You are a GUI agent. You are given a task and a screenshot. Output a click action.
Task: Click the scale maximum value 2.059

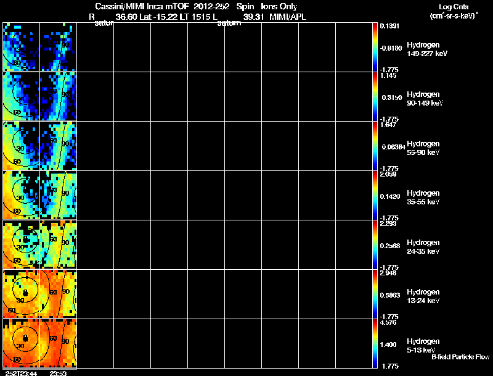pyautogui.click(x=388, y=174)
